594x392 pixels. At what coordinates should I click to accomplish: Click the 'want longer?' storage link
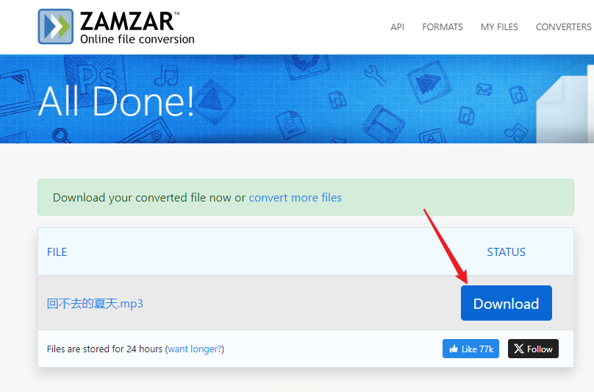point(195,349)
